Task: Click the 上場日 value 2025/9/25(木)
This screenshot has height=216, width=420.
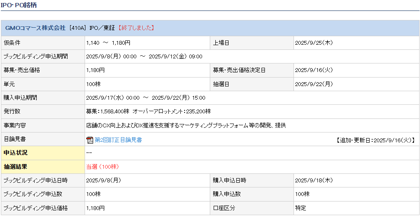Action: (314, 43)
